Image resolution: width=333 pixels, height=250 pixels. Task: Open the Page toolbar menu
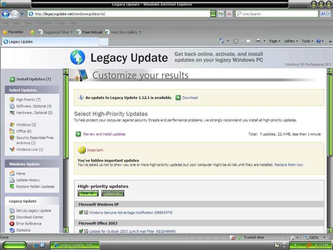coord(274,41)
